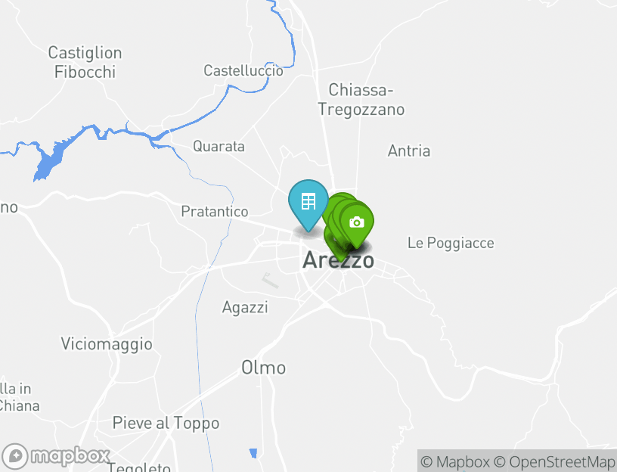
Task: Click the Tegoleto label
Action: pyautogui.click(x=139, y=467)
